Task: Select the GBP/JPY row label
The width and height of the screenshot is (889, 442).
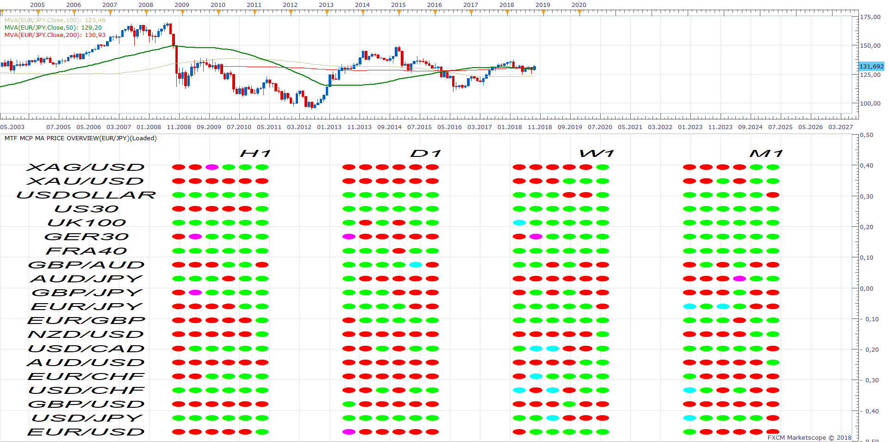Action: pyautogui.click(x=87, y=293)
